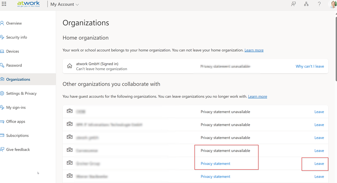Image resolution: width=337 pixels, height=183 pixels.
Task: Open the app launcher waffle icon
Action: click(x=4, y=4)
